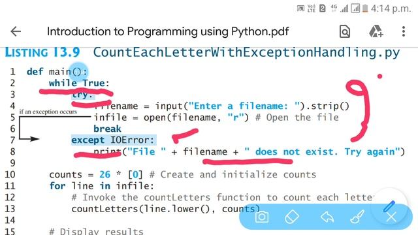Tap the 'except IOError:' highlighted line
418x235 pixels.
[x=113, y=140]
